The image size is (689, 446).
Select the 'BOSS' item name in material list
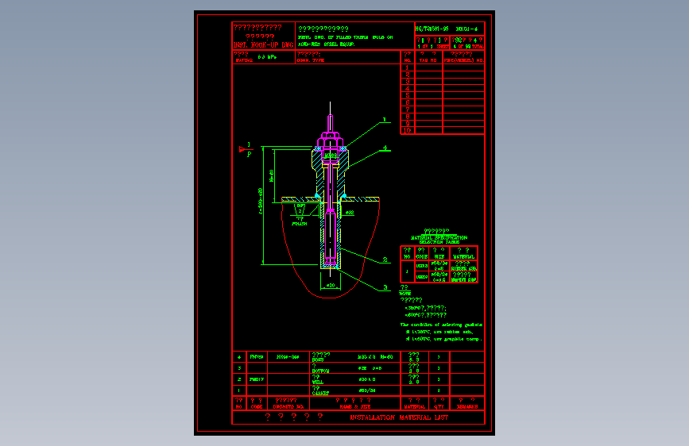tap(318, 360)
